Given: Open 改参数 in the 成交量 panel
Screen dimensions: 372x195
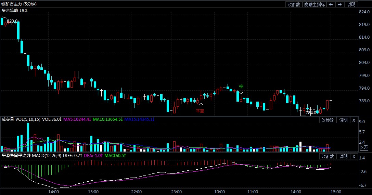Looking at the screenshot, I should pyautogui.click(x=328, y=120).
